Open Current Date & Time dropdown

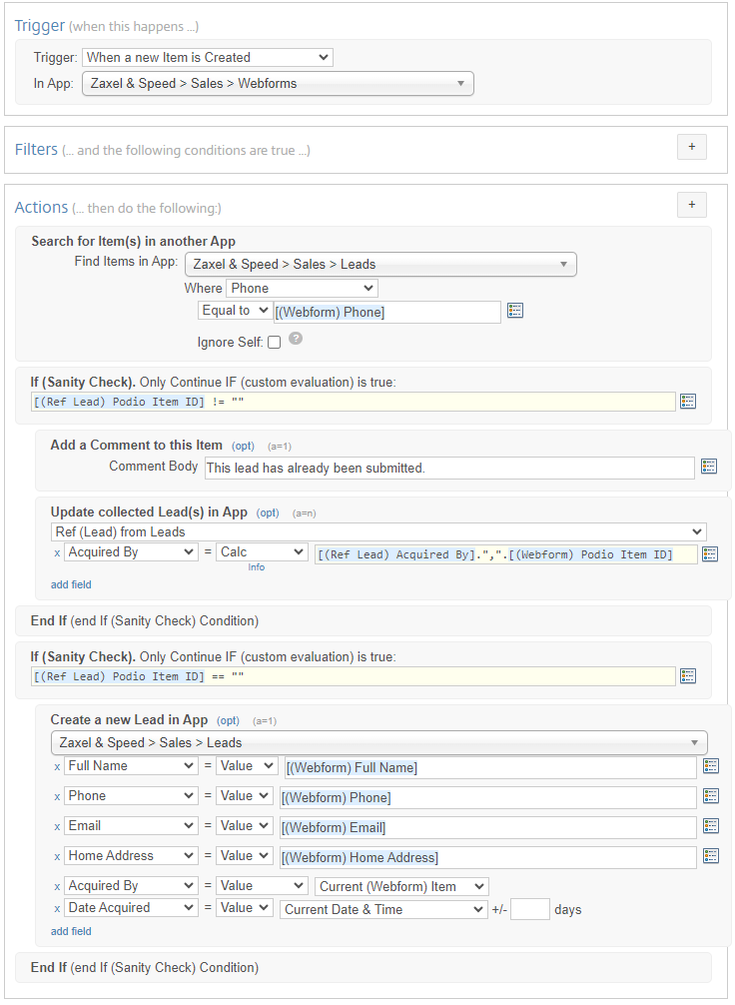coord(383,909)
